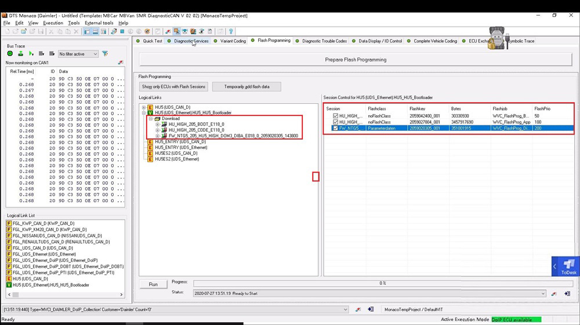
Task: Expand the FW_NTG5_205_HU5_HIGH_DOM3 node
Action: pyautogui.click(x=158, y=136)
